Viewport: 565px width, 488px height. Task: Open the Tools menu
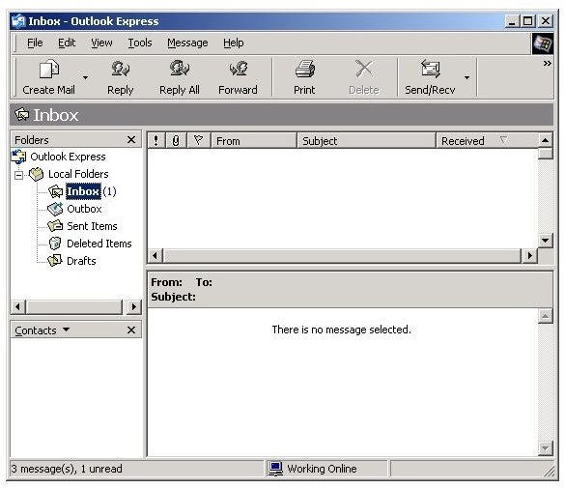point(140,43)
